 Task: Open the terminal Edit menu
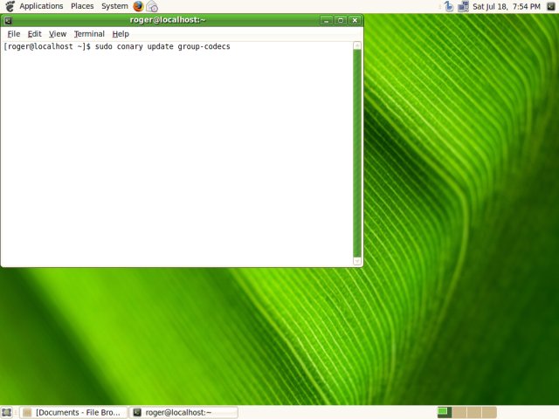click(35, 34)
